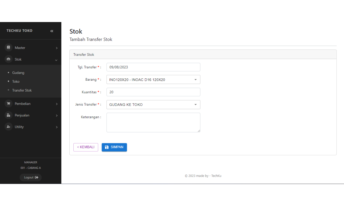Image resolution: width=344 pixels, height=206 pixels.
Task: Click the floppy disk icon on SIMPAN
Action: tap(107, 147)
